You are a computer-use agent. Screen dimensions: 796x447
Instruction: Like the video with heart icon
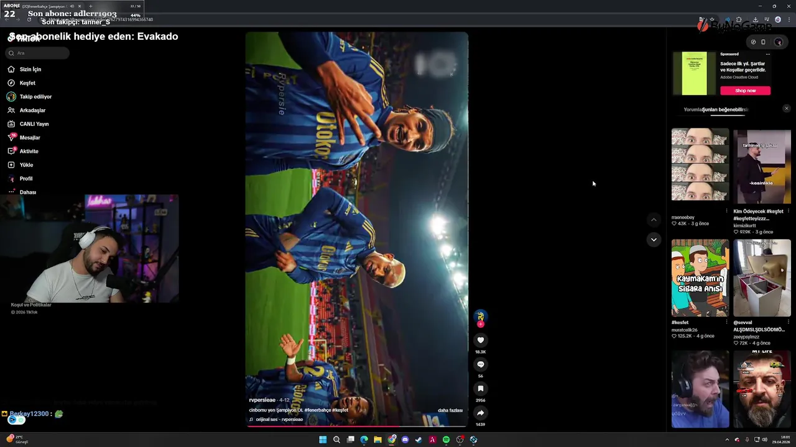click(x=480, y=340)
